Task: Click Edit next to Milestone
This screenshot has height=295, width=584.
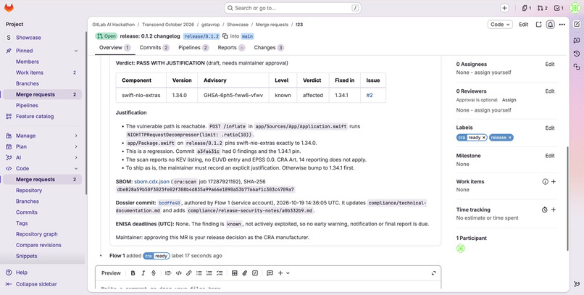Action: tap(550, 156)
